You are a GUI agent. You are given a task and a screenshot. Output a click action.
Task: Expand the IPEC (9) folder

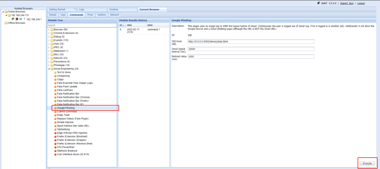[x=49, y=47]
